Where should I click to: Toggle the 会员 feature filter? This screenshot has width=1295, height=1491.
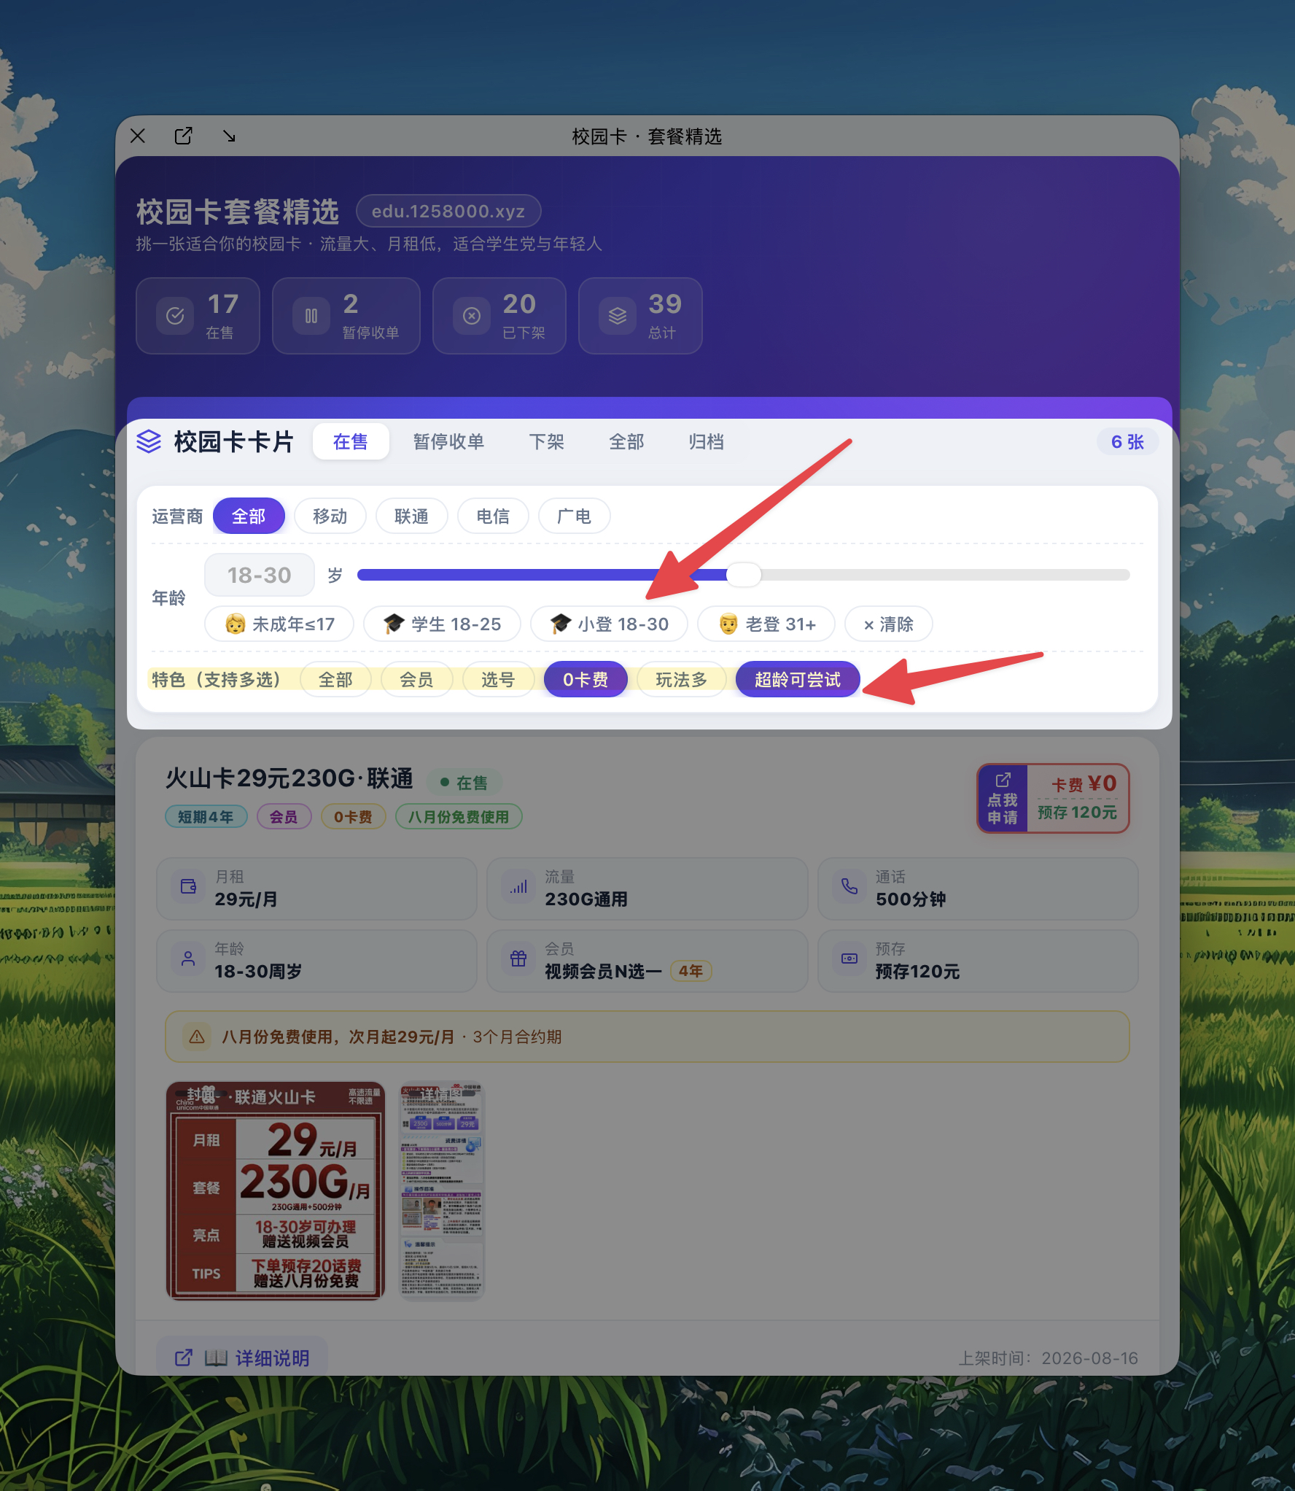click(416, 680)
